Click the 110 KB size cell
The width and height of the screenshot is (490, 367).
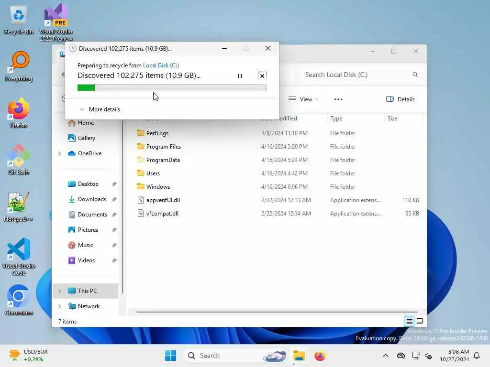coord(411,200)
